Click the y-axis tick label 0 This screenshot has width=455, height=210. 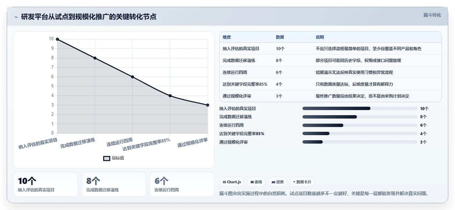52,133
